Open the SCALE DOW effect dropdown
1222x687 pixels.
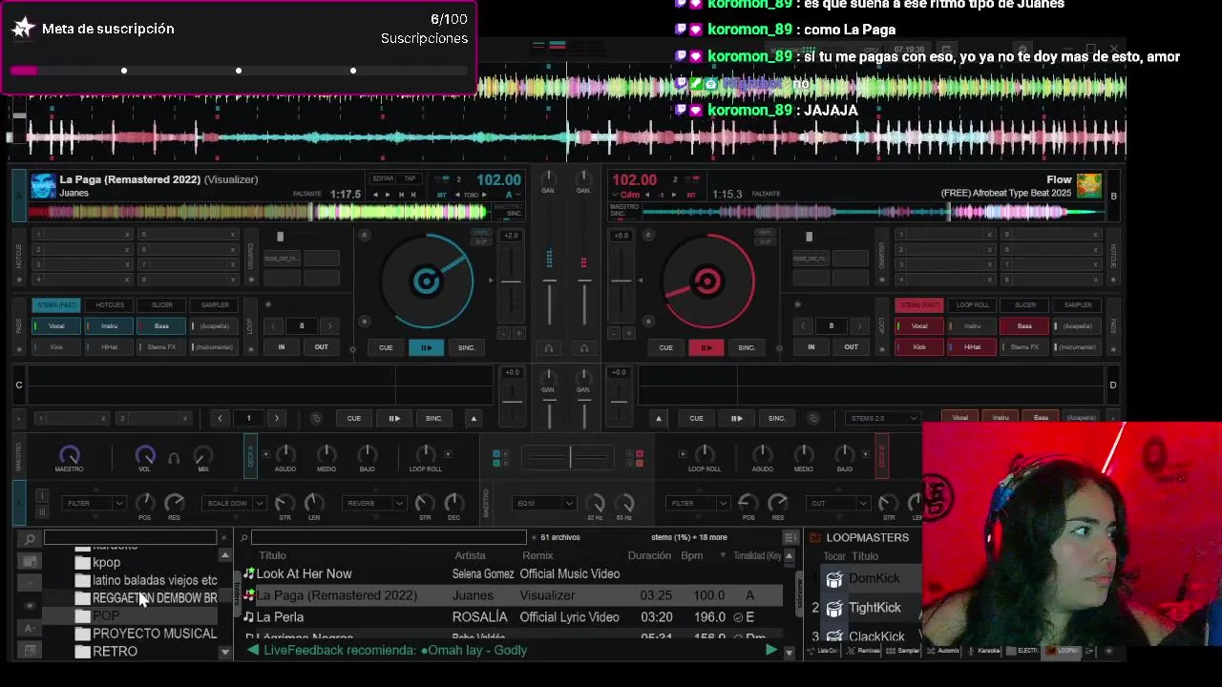point(233,503)
